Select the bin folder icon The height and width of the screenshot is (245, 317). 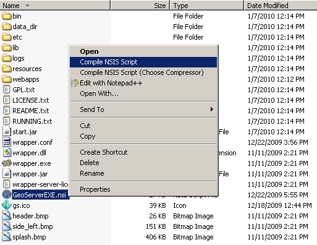(x=7, y=16)
